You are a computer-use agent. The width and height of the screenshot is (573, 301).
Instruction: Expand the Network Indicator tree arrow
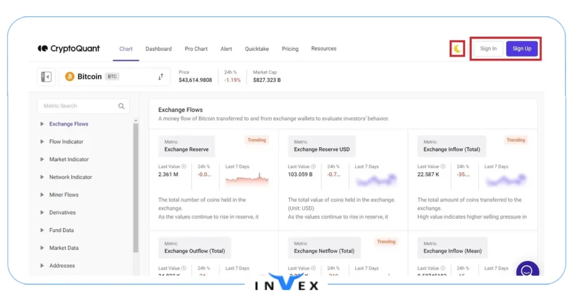[x=42, y=177]
